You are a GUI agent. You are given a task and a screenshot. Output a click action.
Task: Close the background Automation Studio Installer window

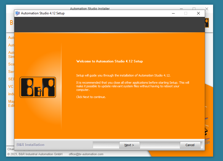click(207, 9)
